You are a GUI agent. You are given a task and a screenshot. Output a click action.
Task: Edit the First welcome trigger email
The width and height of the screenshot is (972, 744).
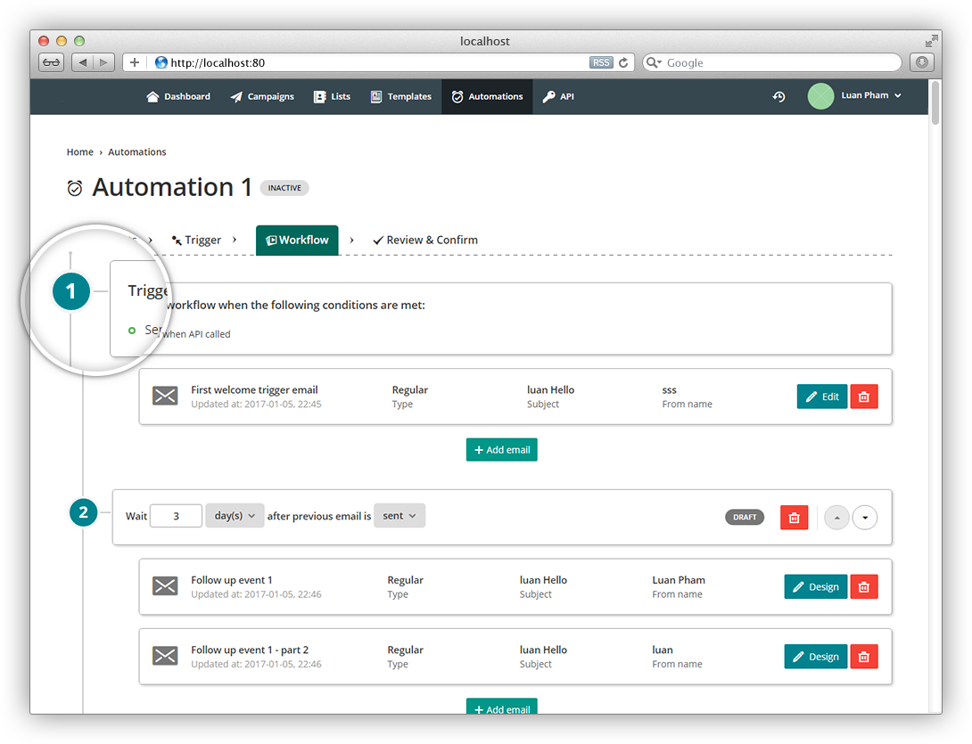tap(821, 396)
